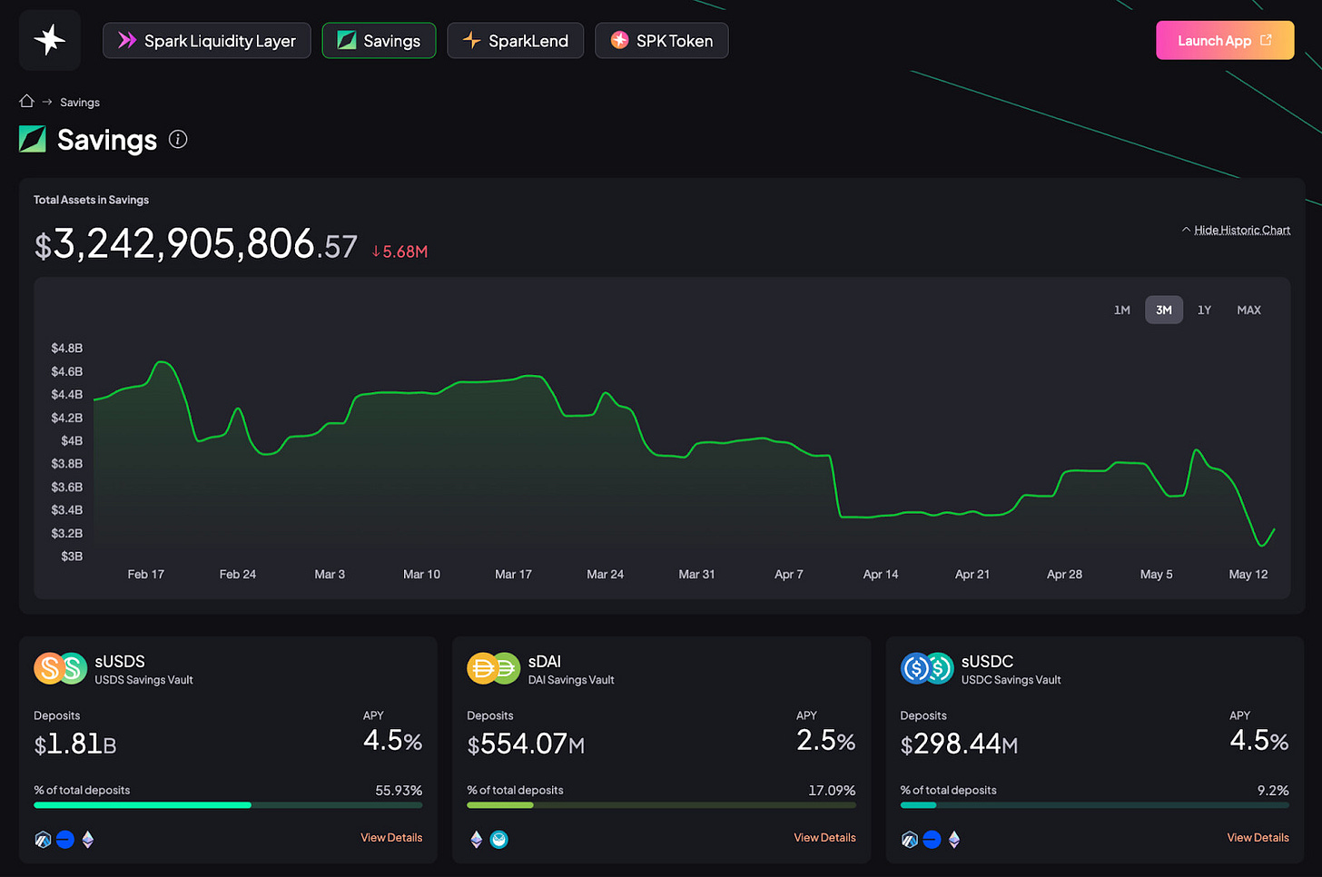Click the $4.8B axis label

(x=67, y=349)
